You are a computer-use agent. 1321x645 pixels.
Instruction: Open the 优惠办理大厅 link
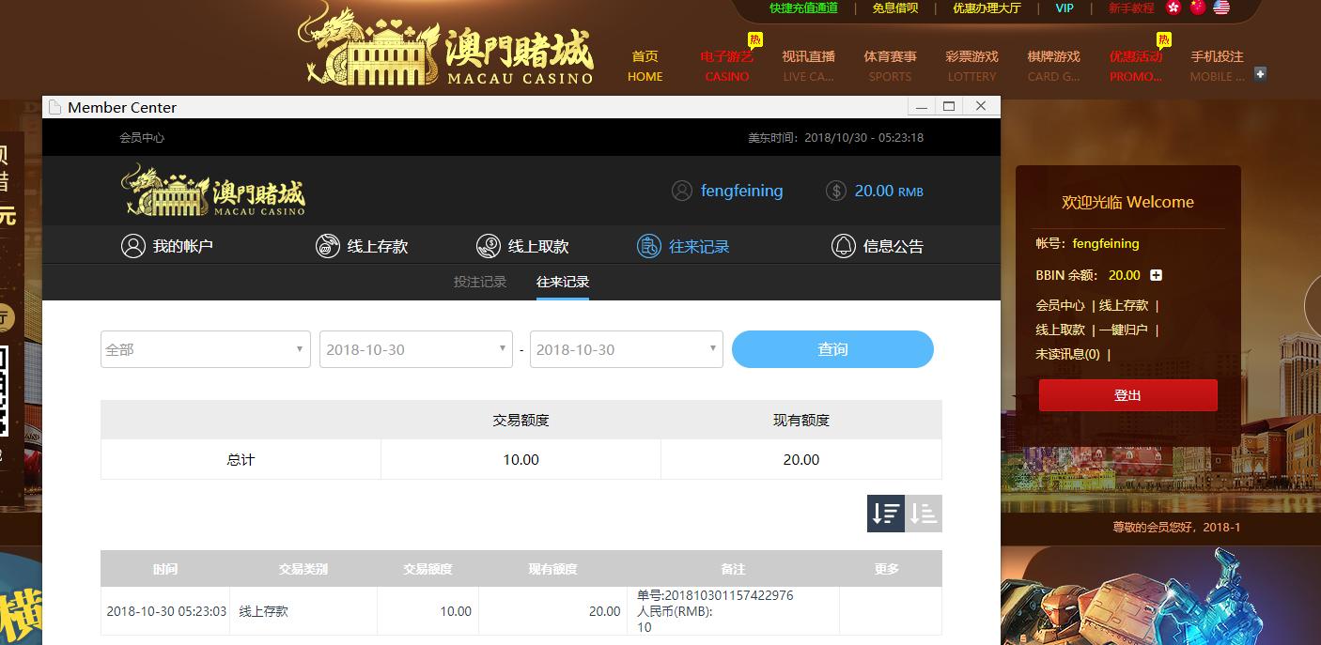click(987, 8)
